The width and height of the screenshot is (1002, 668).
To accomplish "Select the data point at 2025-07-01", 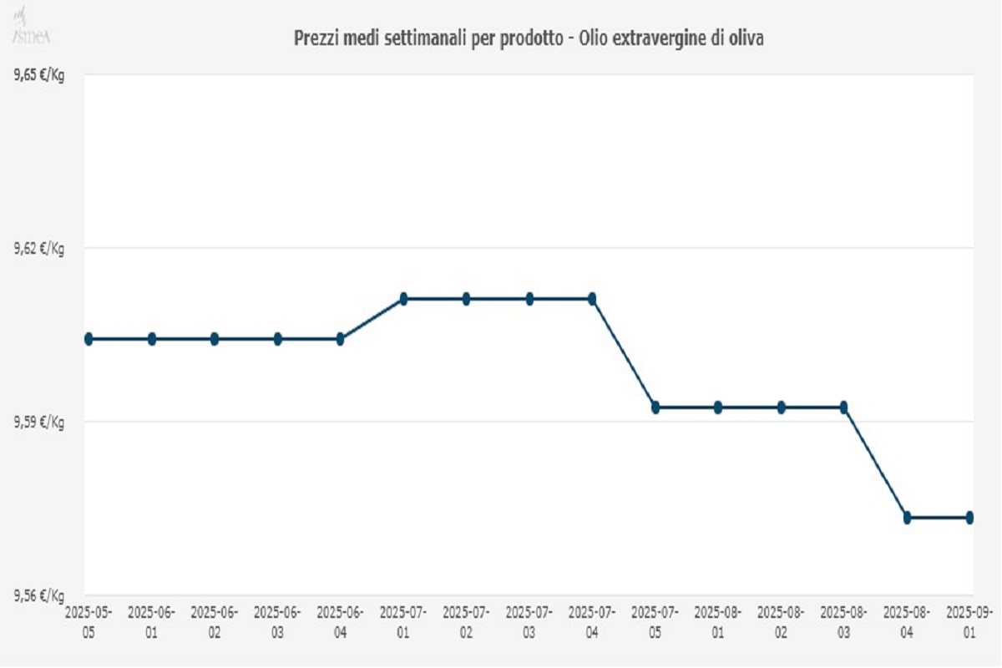I will pyautogui.click(x=403, y=299).
